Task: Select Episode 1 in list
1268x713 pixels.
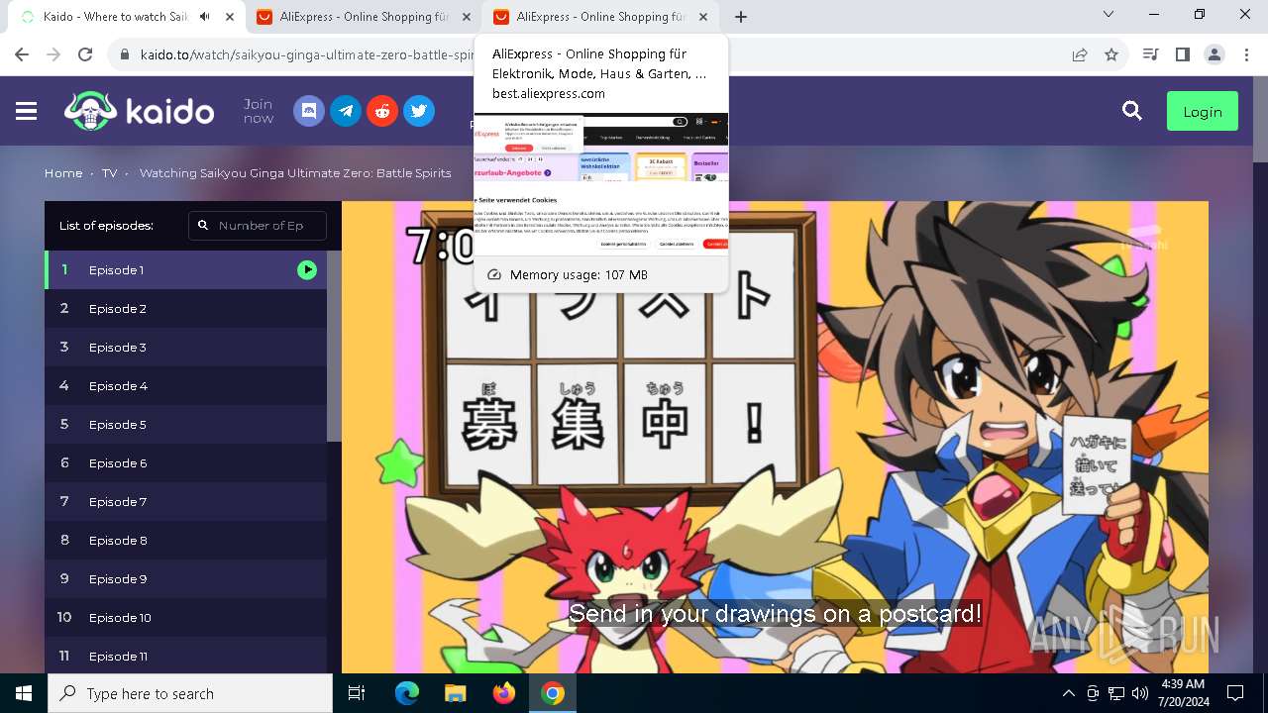Action: [x=185, y=269]
